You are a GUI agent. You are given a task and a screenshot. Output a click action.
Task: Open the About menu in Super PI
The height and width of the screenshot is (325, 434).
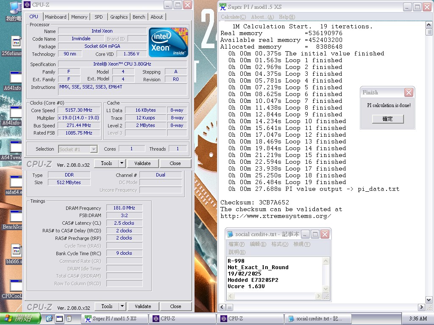262,17
